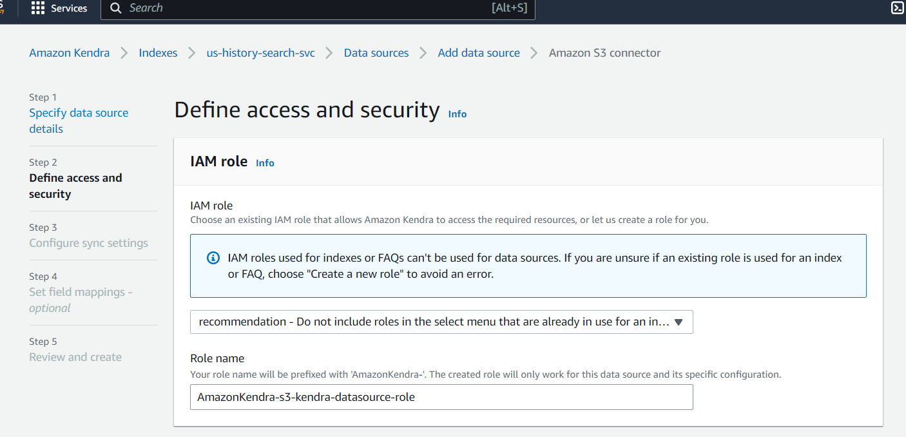Image resolution: width=906 pixels, height=437 pixels.
Task: Click the info circle icon in alert
Action: tap(213, 258)
